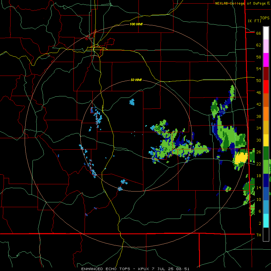Click the isolated light blue echo north of center
This screenshot has height=271, width=271.
pos(132,102)
